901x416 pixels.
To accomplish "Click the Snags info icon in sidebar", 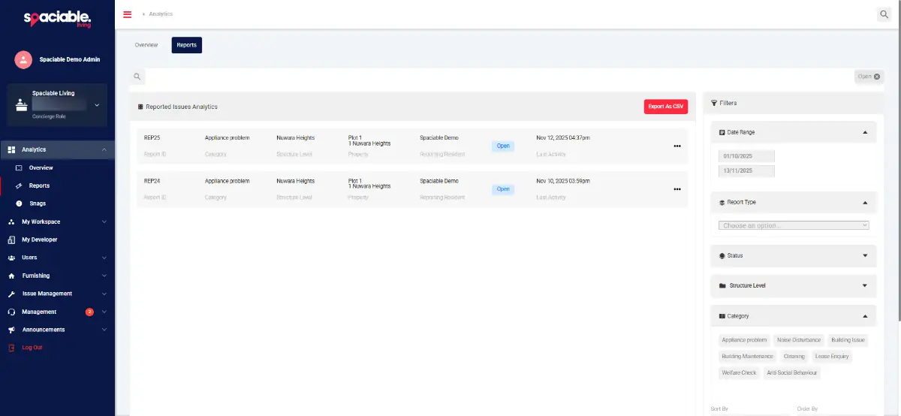I will tap(19, 203).
